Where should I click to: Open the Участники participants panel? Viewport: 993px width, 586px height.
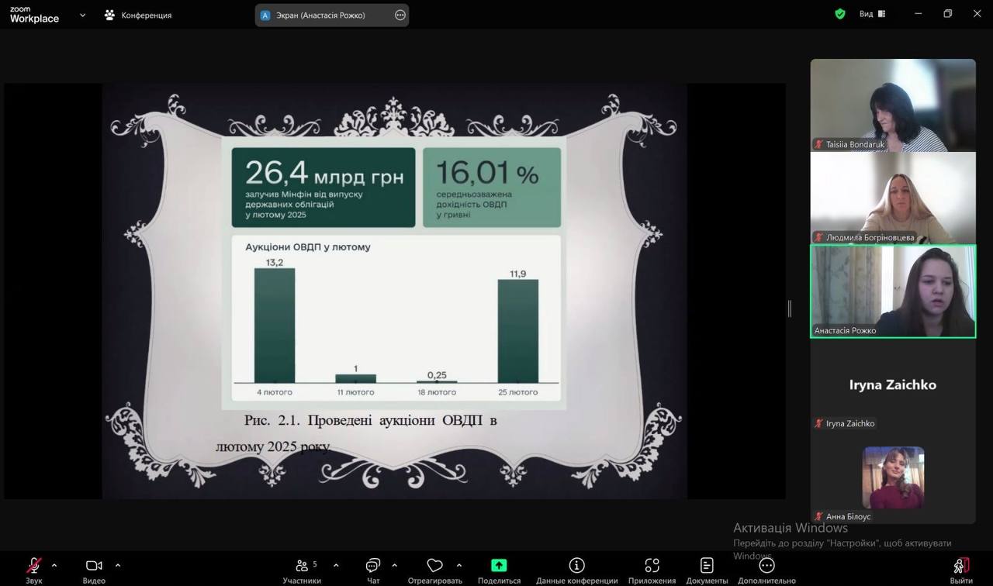pyautogui.click(x=302, y=566)
